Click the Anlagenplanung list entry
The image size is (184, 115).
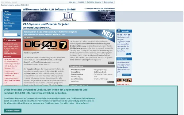pyautogui.click(x=100, y=70)
